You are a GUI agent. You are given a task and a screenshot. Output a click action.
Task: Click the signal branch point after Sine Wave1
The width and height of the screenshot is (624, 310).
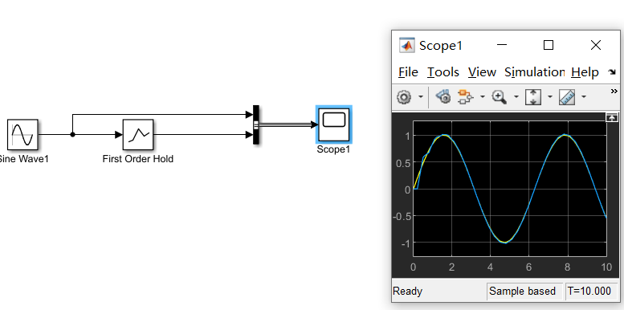(72, 134)
